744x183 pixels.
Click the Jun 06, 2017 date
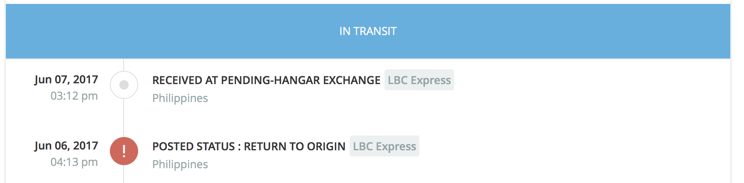(x=66, y=146)
